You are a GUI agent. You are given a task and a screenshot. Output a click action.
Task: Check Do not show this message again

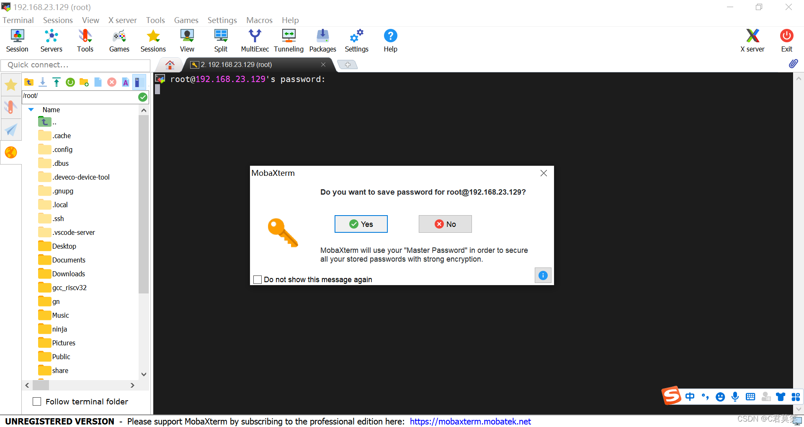click(258, 279)
